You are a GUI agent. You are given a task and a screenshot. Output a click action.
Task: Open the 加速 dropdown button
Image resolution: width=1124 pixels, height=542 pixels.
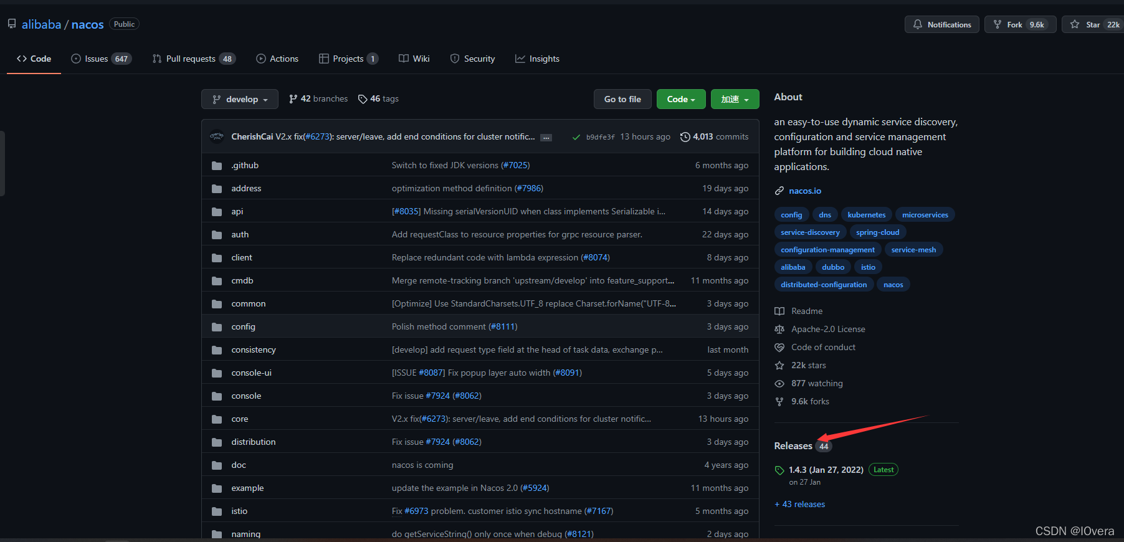coord(735,99)
